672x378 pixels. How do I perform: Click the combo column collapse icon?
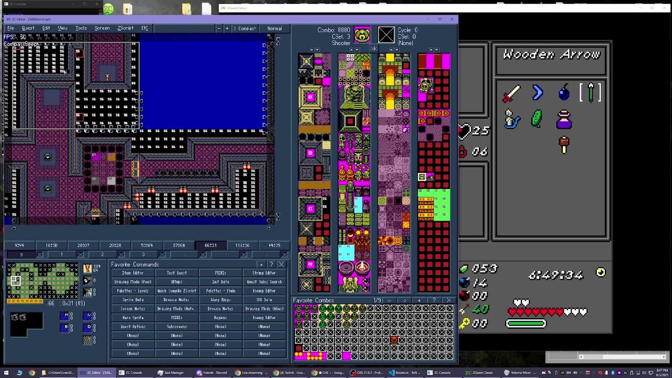pyautogui.click(x=374, y=49)
